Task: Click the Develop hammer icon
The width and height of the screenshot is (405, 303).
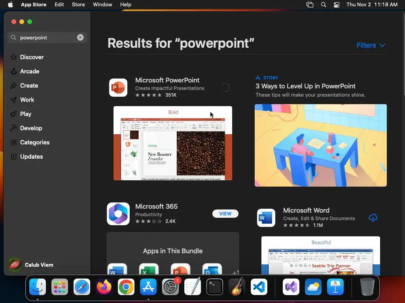Action: tap(13, 128)
